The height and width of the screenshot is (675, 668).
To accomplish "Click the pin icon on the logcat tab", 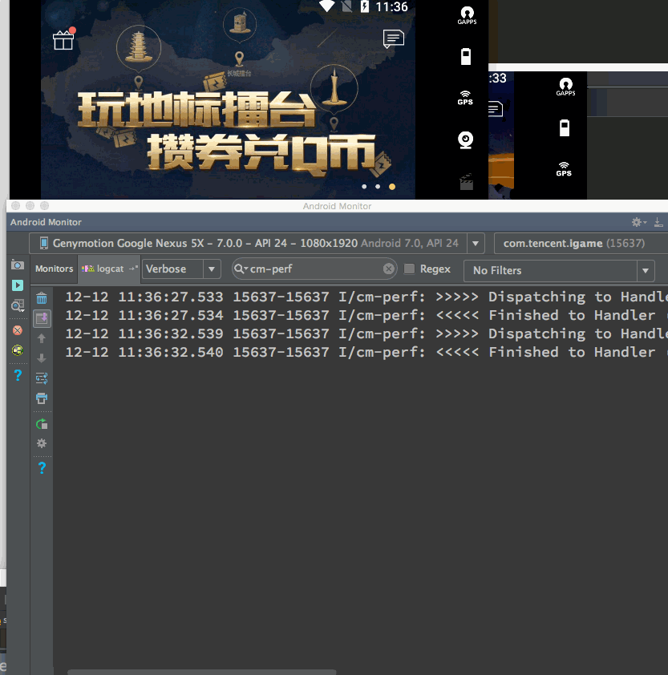I will point(133,269).
